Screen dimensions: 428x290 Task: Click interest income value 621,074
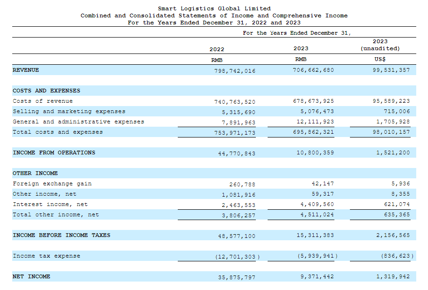(397, 205)
